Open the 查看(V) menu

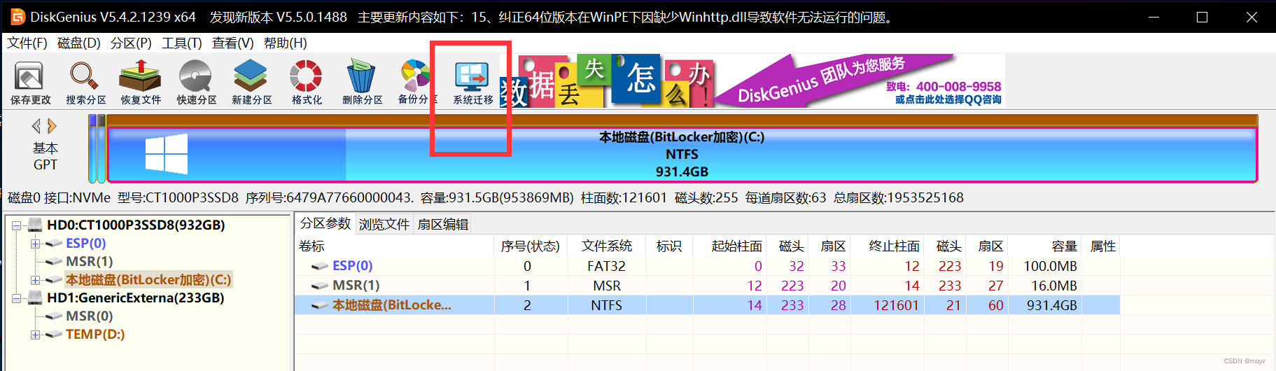pyautogui.click(x=233, y=43)
